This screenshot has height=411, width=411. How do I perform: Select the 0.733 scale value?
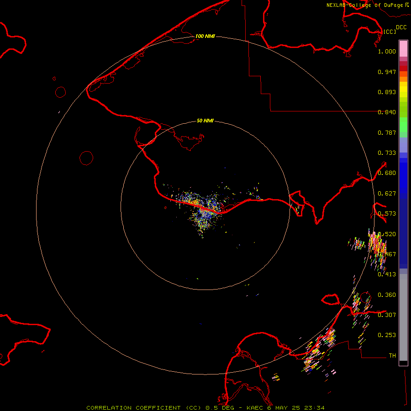point(387,153)
